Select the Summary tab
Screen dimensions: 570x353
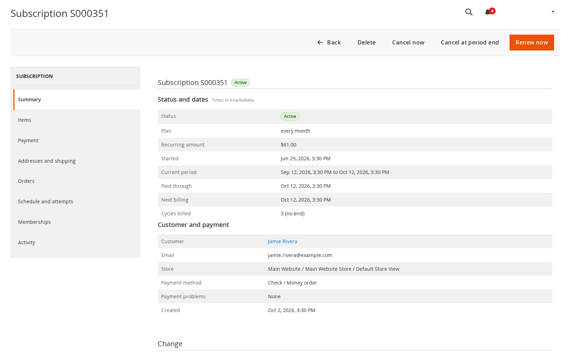(x=77, y=100)
